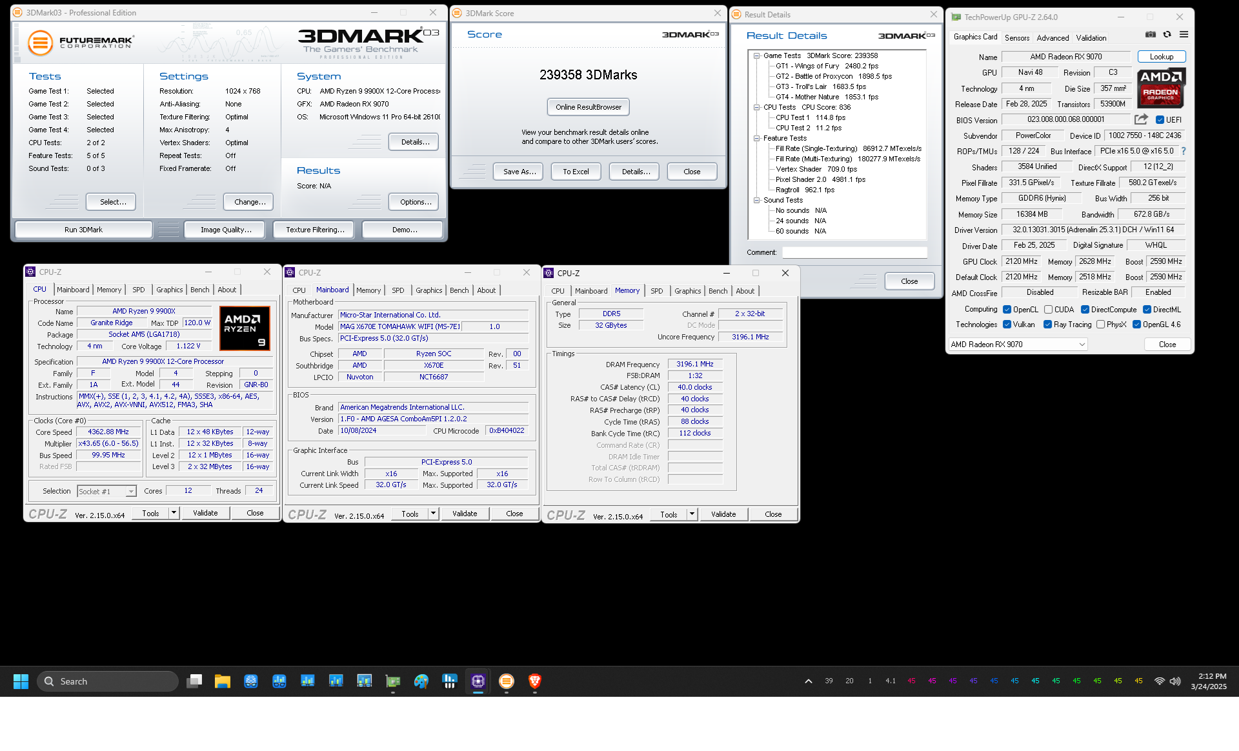Open Brave browser from the taskbar

point(535,681)
